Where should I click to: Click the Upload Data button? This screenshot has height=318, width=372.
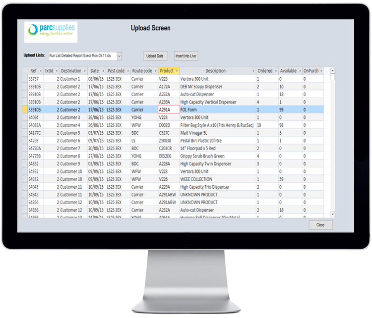(x=155, y=56)
